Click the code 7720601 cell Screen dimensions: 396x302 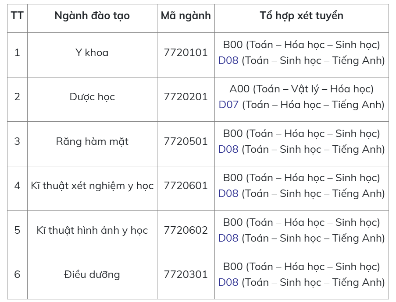(186, 186)
